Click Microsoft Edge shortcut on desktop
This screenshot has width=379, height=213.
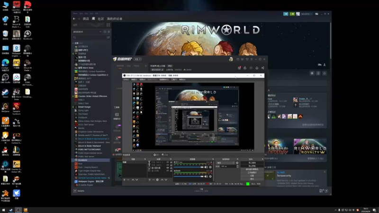pos(5,65)
